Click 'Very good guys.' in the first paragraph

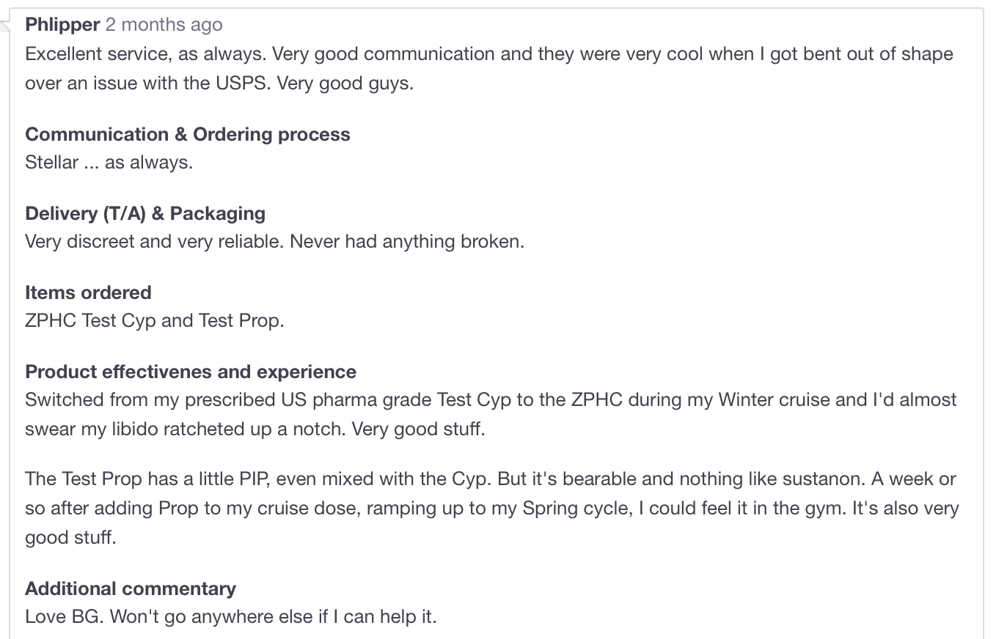coord(345,83)
